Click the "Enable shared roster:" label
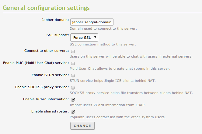The height and width of the screenshot is (134, 202). 50,111
